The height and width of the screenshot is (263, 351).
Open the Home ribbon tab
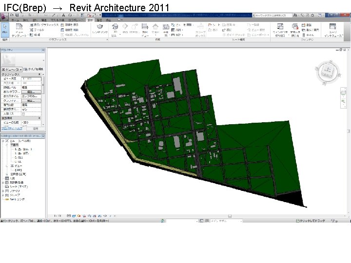point(15,20)
